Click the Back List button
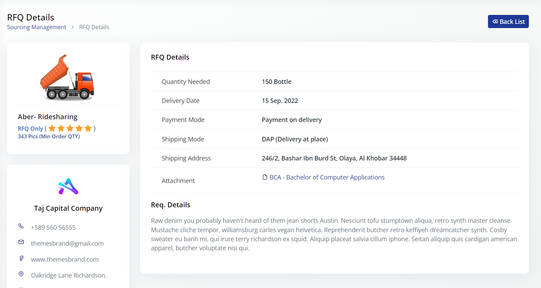 coord(508,21)
